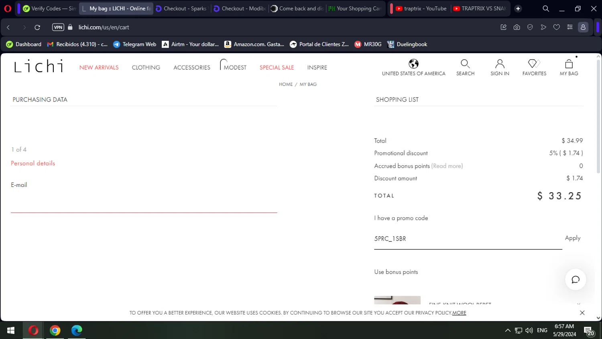
Task: Open Portal de Clientes bookmark
Action: [319, 44]
